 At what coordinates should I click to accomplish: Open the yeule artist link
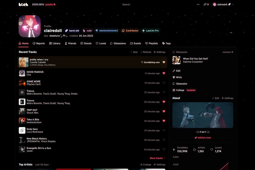coord(29,151)
